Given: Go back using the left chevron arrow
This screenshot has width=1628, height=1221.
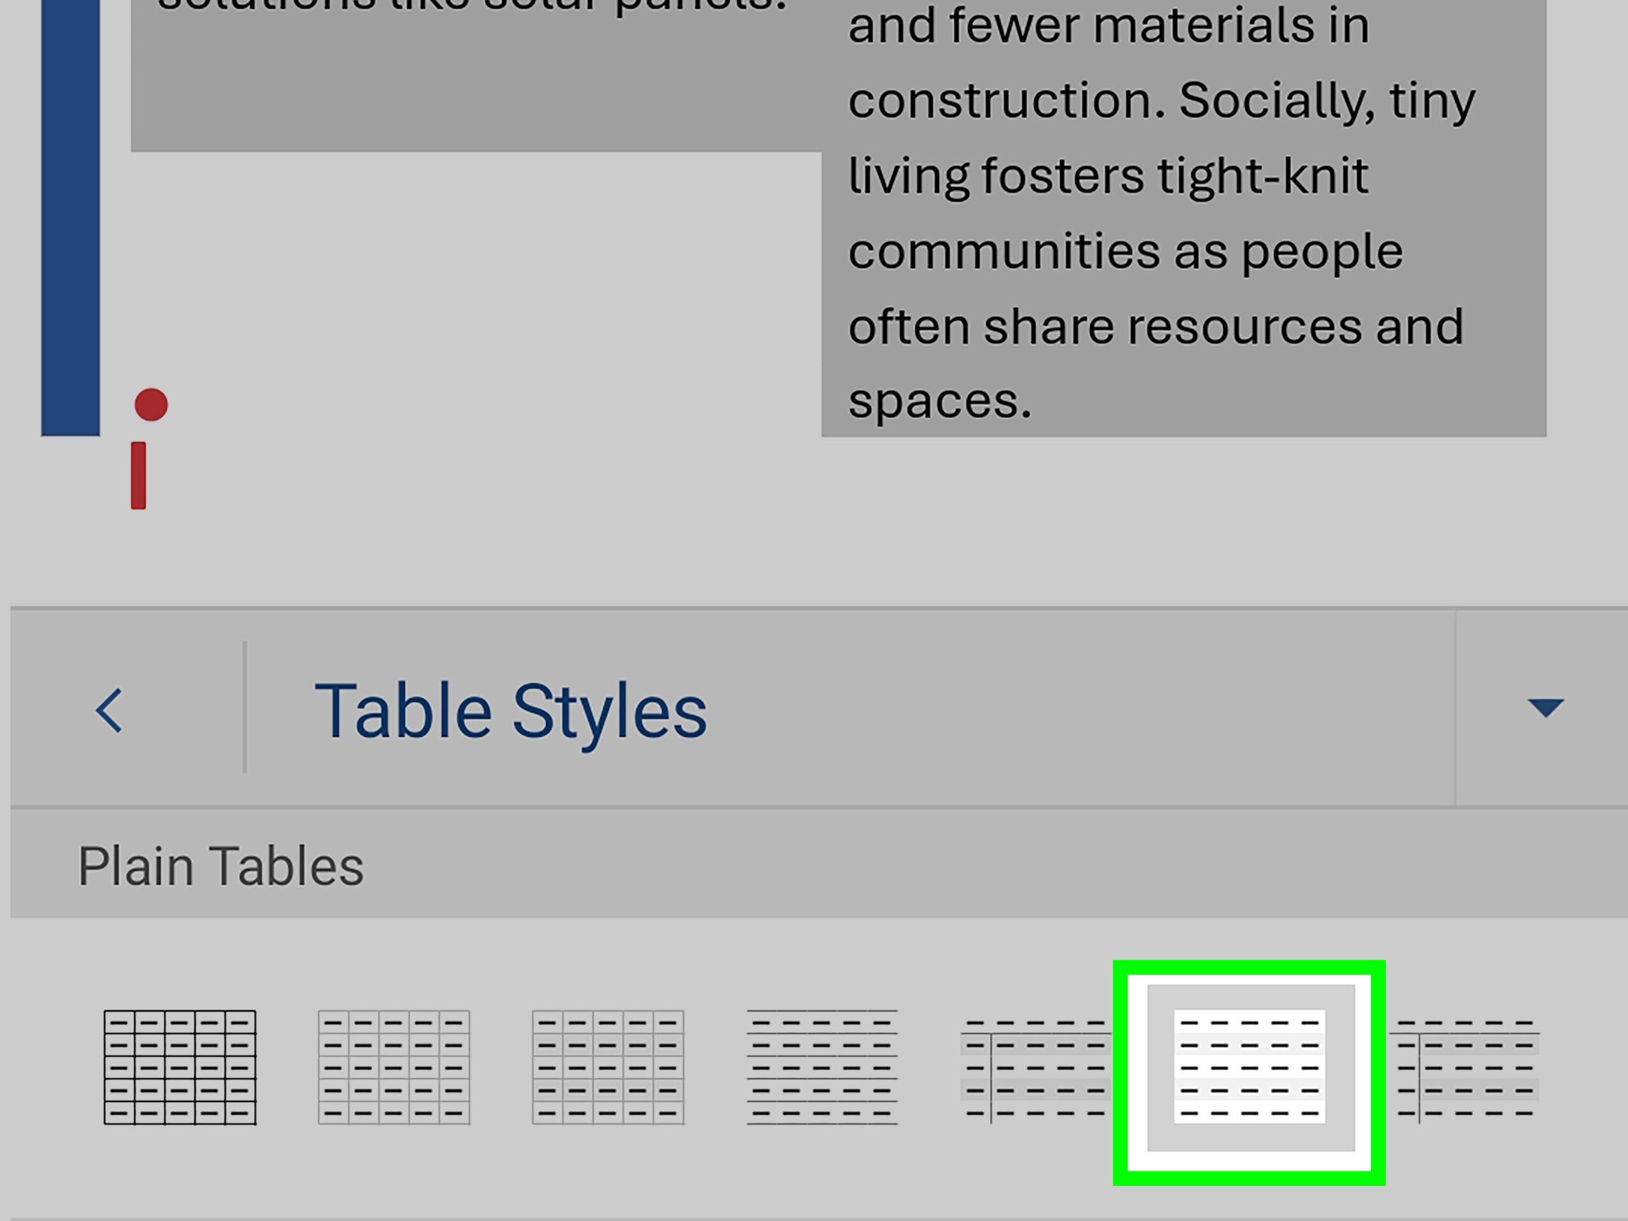Looking at the screenshot, I should [x=109, y=710].
